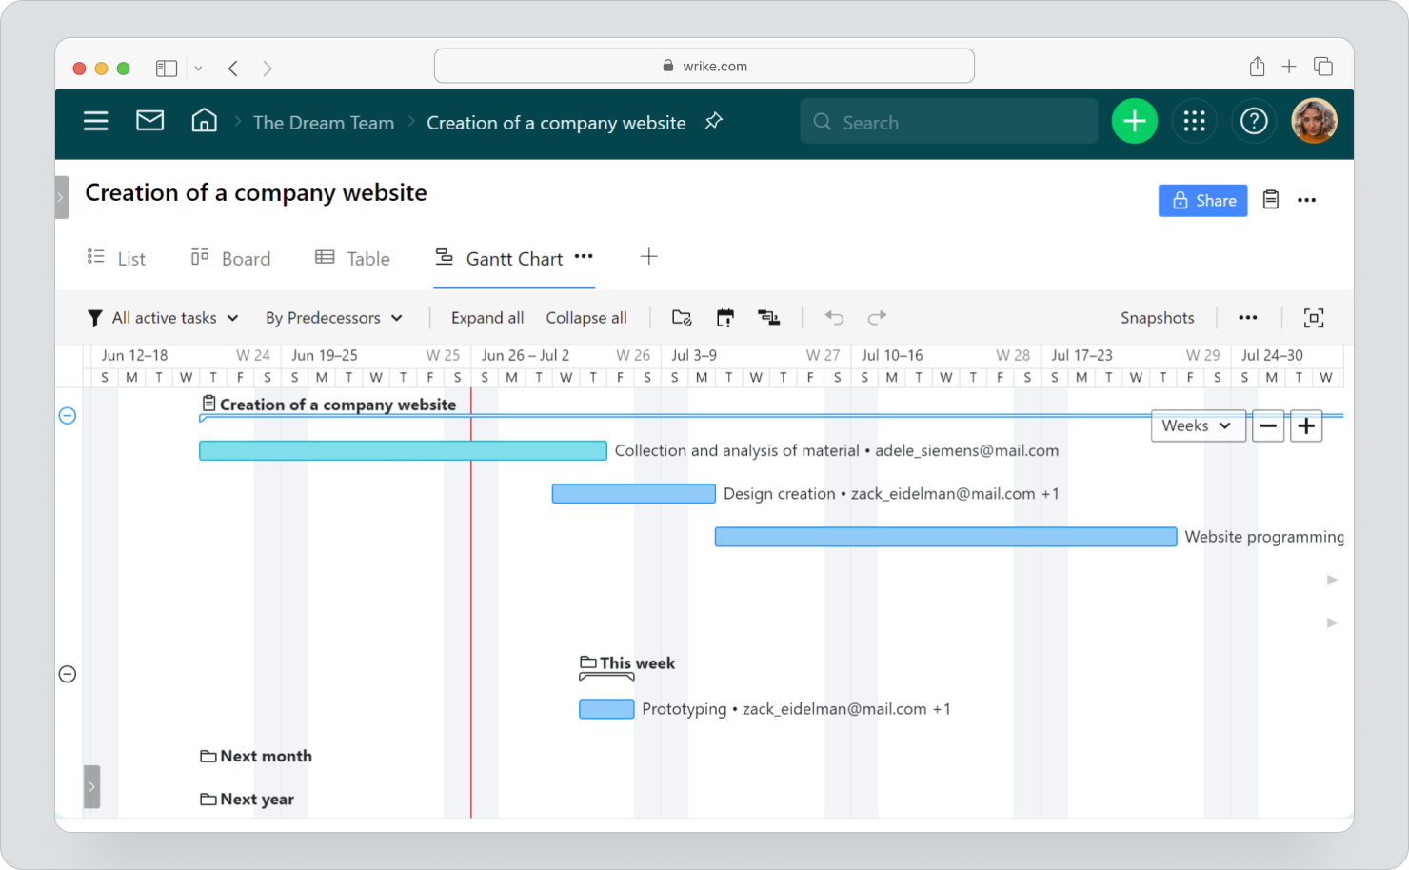Click Collapse all
Image resolution: width=1409 pixels, height=870 pixels.
coord(586,318)
